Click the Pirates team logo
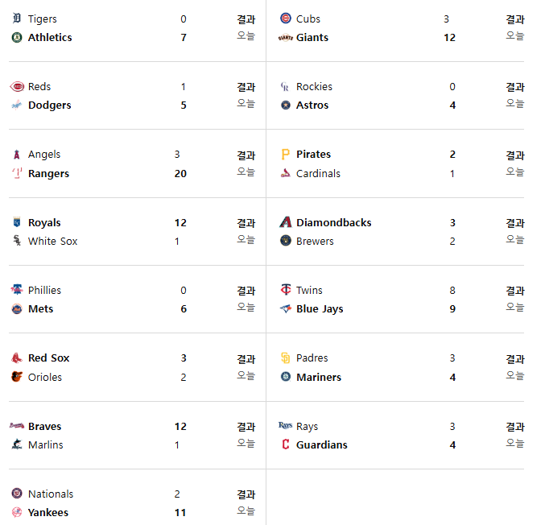This screenshot has height=525, width=545. tap(285, 154)
